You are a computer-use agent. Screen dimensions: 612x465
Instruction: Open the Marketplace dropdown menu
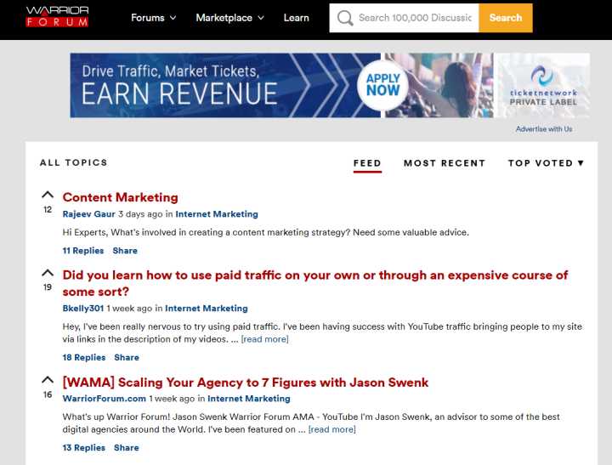coord(229,18)
